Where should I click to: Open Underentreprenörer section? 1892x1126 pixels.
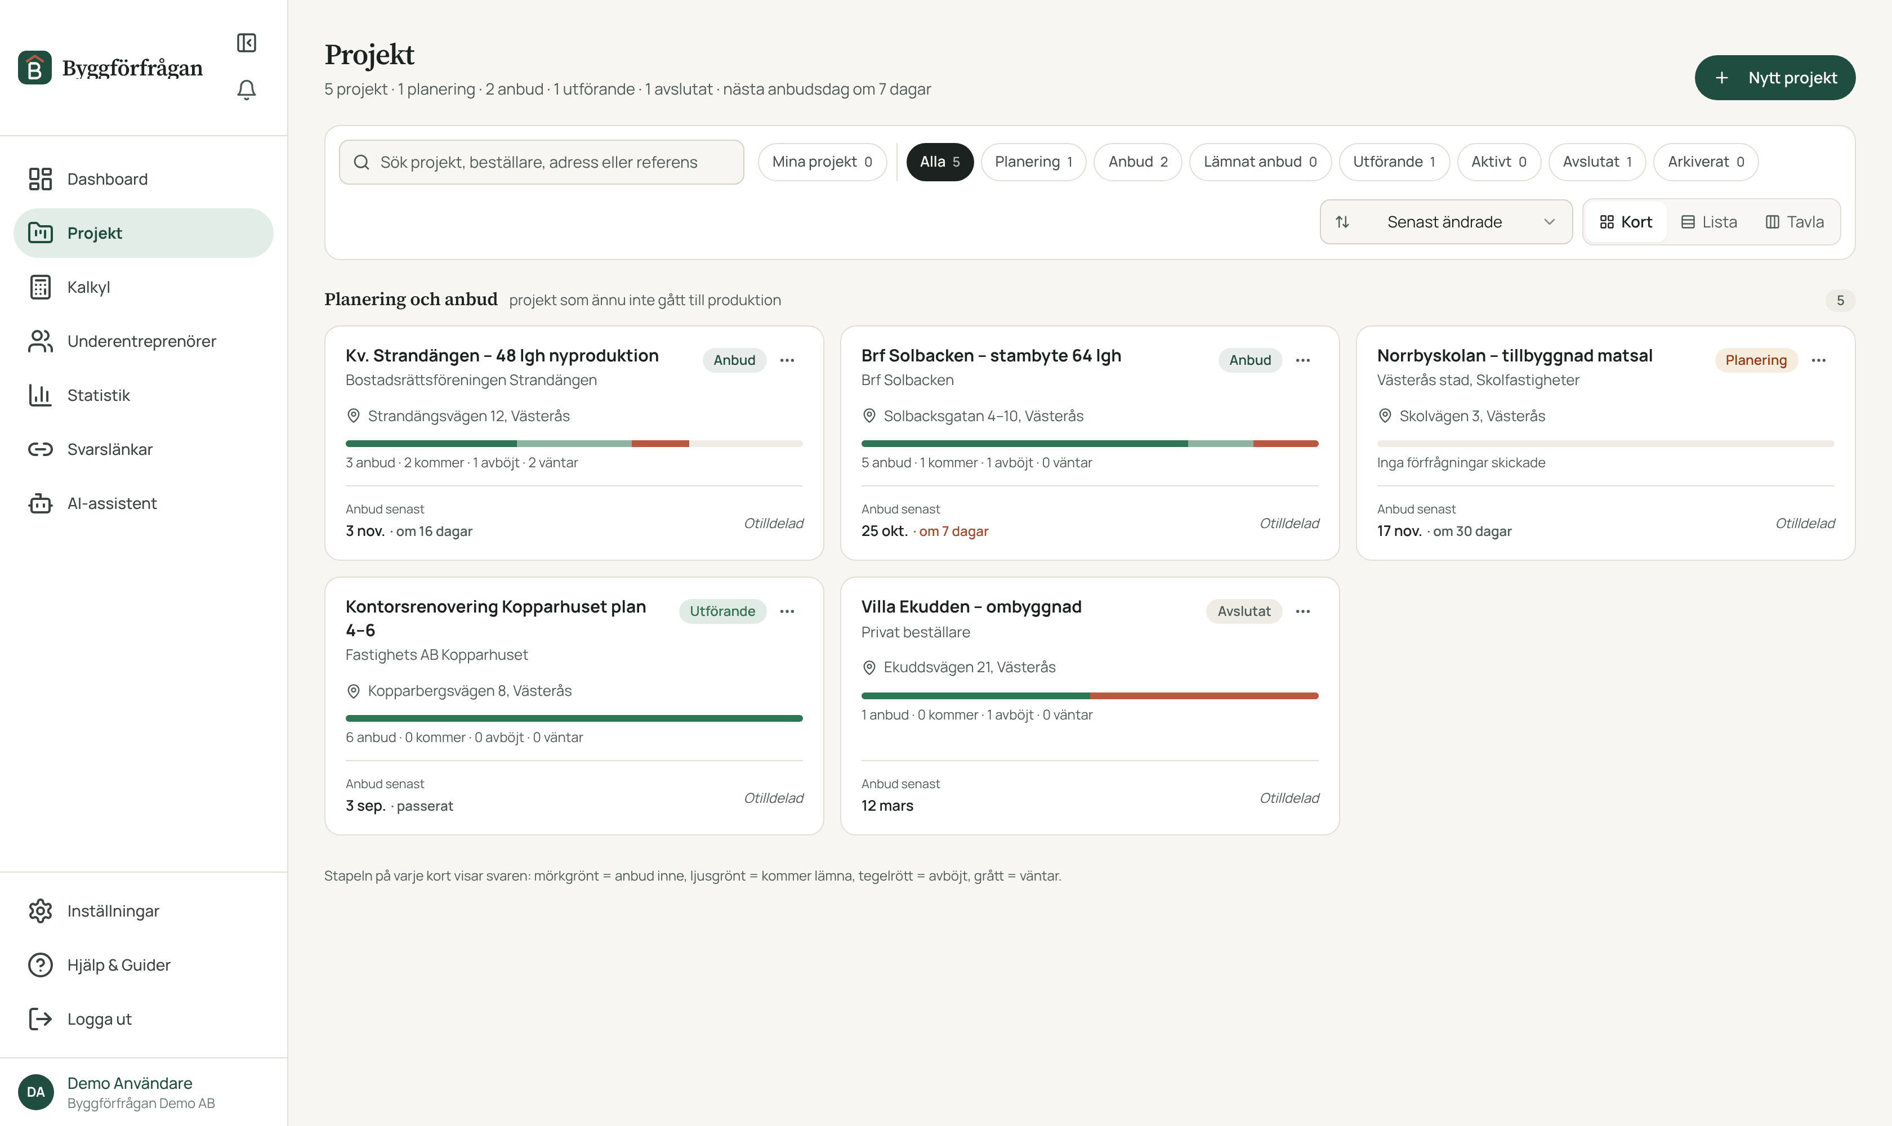144,341
